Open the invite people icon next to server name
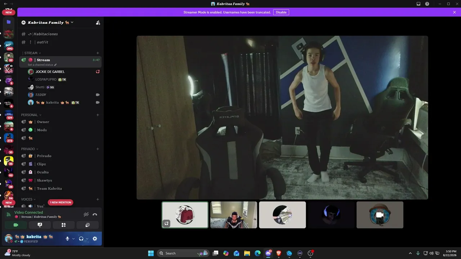Screen dimensions: 461x259 [98, 22]
